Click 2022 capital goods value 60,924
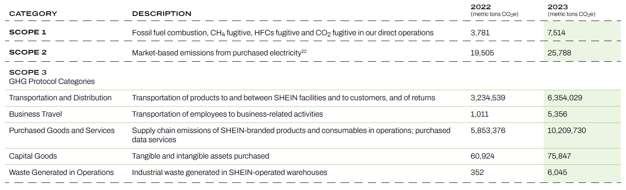The image size is (626, 190). coord(482,156)
